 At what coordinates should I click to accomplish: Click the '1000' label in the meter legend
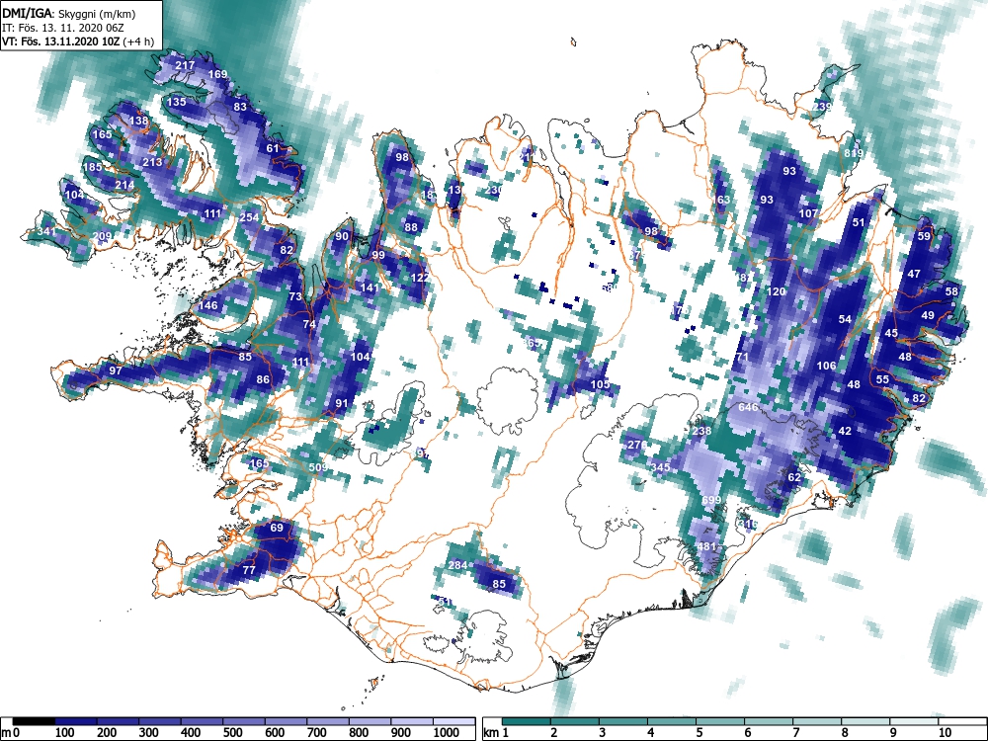click(x=446, y=733)
